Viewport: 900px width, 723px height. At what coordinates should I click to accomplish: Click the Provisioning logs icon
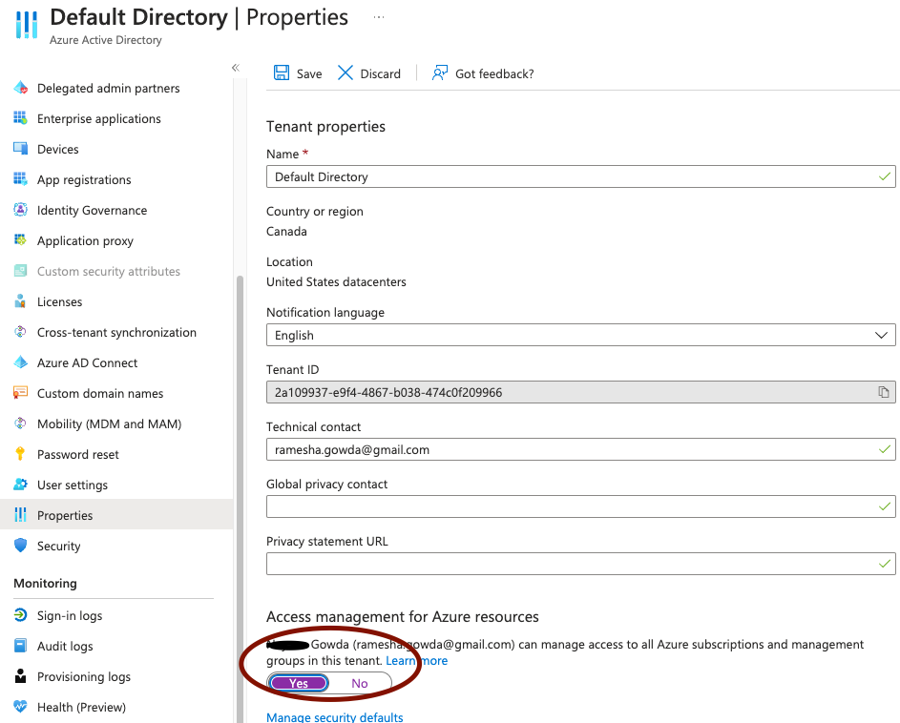(x=21, y=676)
